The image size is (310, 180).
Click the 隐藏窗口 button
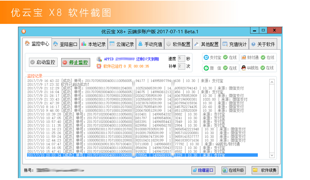point(203,170)
